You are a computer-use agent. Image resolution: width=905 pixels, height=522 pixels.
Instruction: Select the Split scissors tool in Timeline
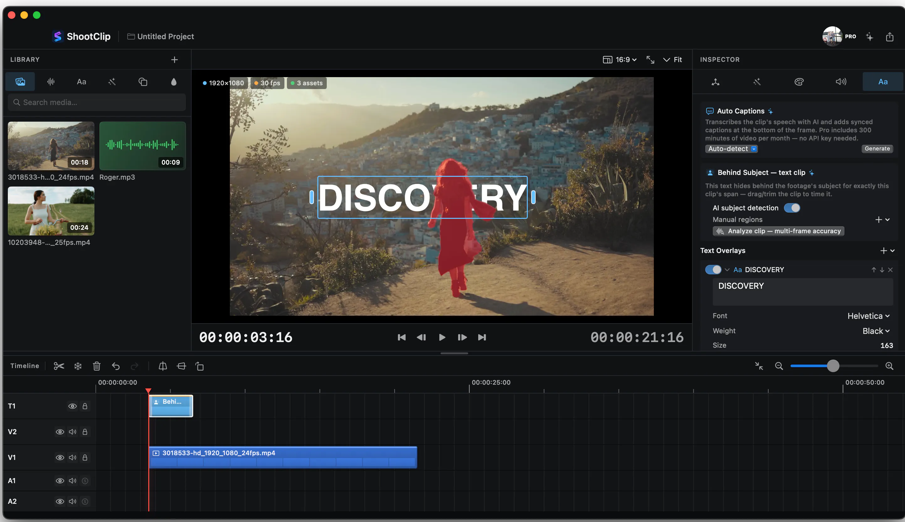pos(59,366)
